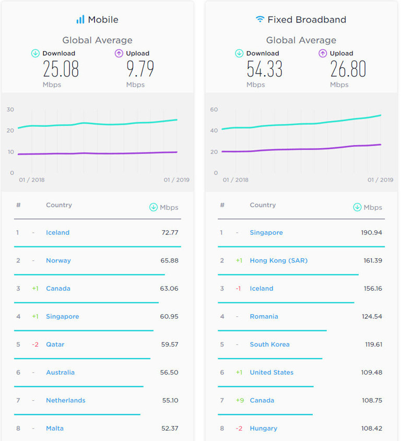This screenshot has height=441, width=402.
Task: Click the Mobile table Mbps download icon
Action: pos(153,207)
